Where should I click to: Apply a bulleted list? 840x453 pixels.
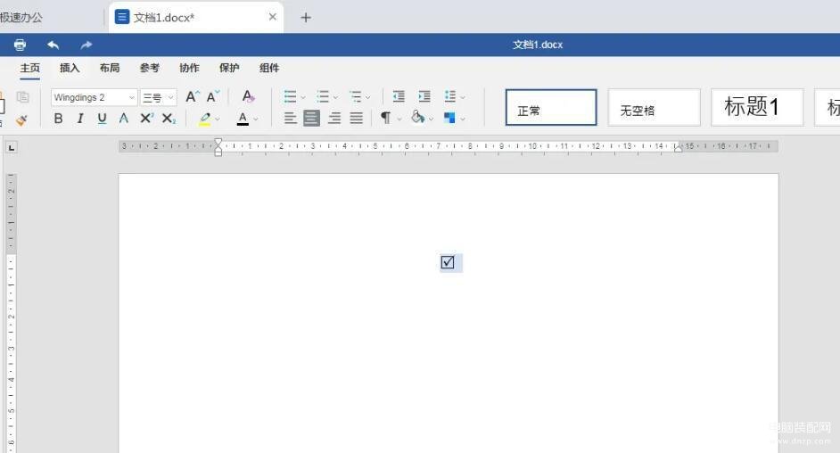tap(290, 97)
